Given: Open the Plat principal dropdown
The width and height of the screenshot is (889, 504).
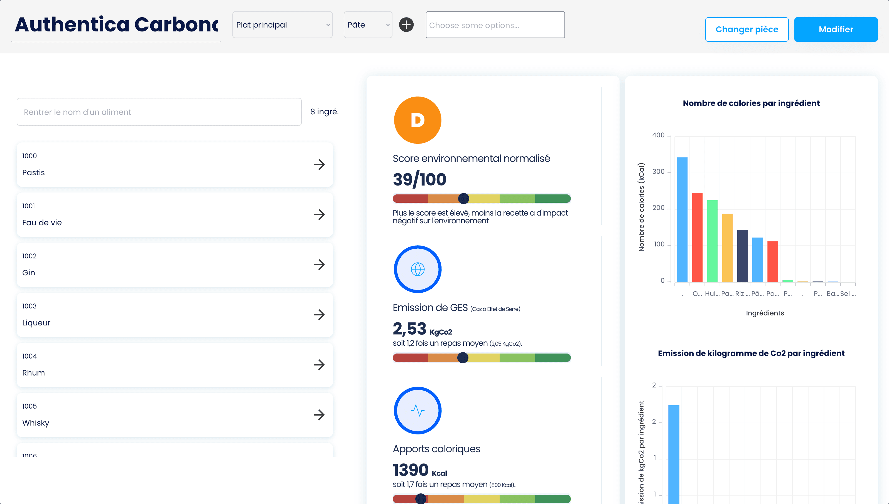Looking at the screenshot, I should pyautogui.click(x=282, y=25).
